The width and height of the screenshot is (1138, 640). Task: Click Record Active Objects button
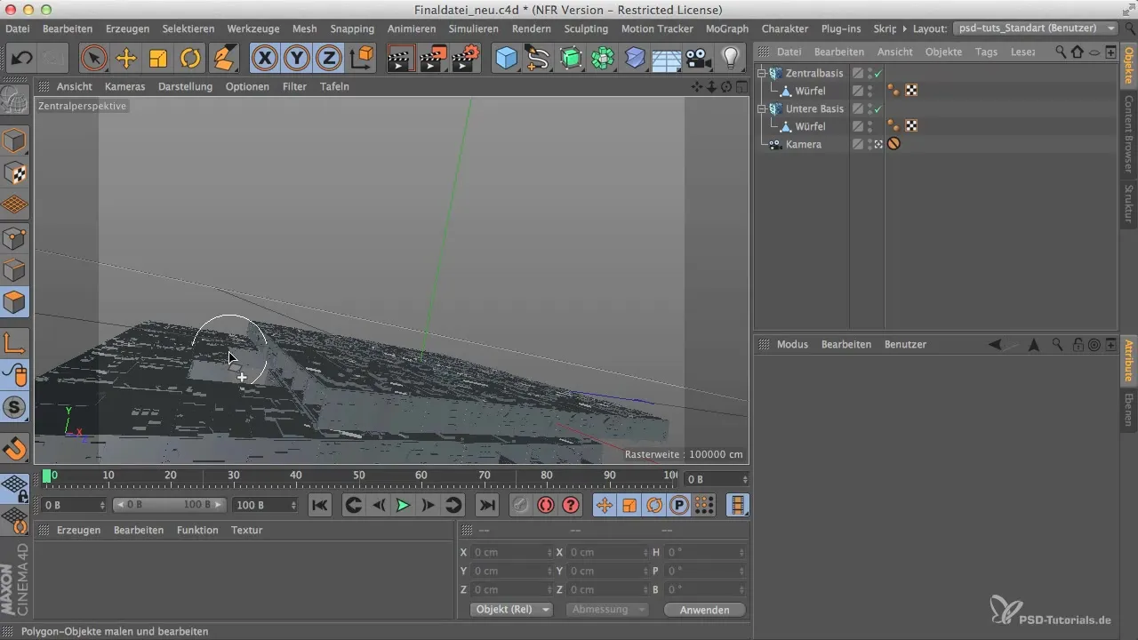(x=520, y=505)
